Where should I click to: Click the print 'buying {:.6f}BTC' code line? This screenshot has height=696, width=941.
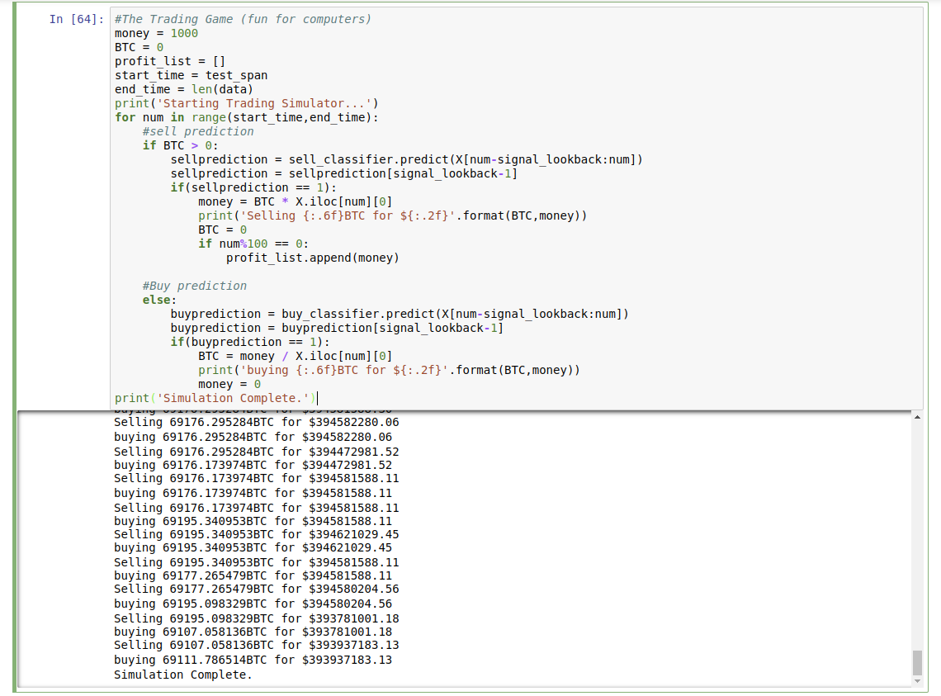[x=389, y=370]
